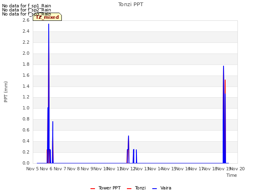262x196 pixels.
Task: Click the 'No data for f_sp2_Rain' message
Action: click(x=27, y=10)
